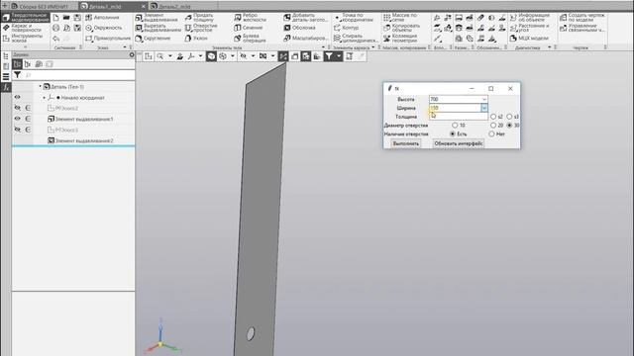Select Спираль цилиндрическая tool
The height and width of the screenshot is (356, 634).
click(356, 38)
